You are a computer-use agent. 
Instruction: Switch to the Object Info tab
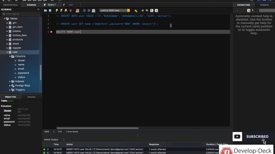[x=10, y=97]
